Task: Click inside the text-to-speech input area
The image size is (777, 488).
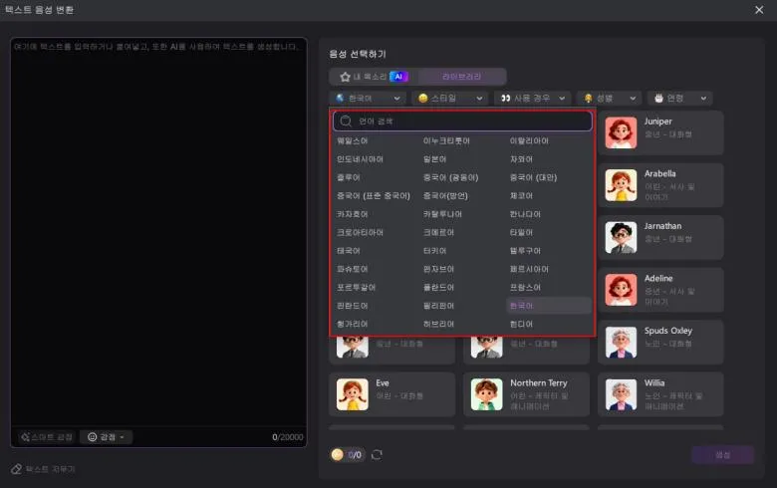Action: (158, 233)
